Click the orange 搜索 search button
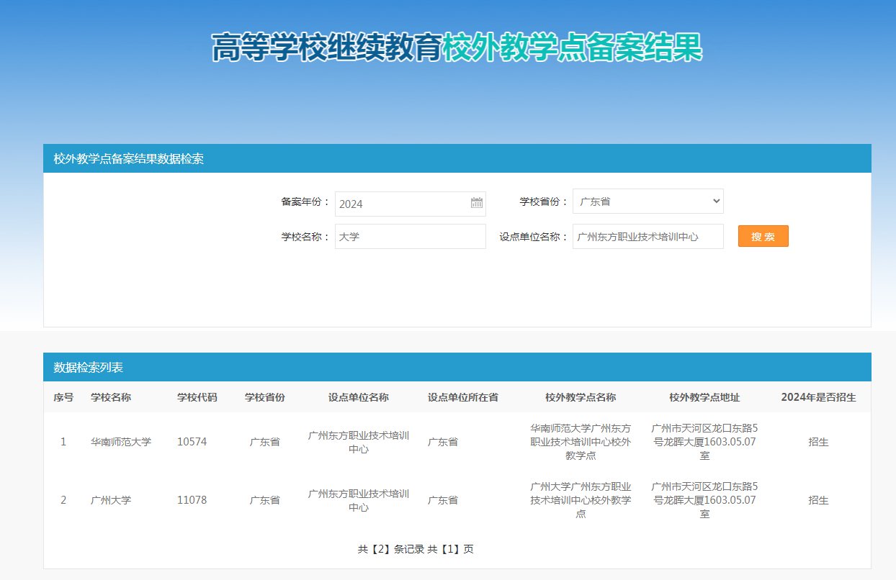The image size is (896, 580). click(763, 236)
